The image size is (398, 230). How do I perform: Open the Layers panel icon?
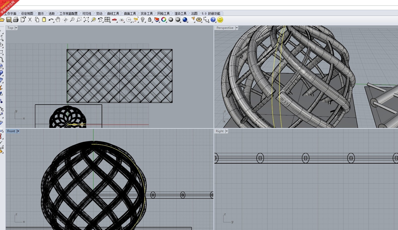(x=157, y=20)
